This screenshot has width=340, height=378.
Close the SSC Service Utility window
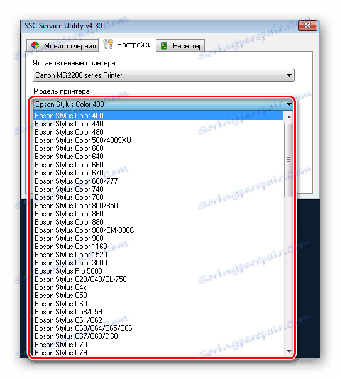click(307, 26)
